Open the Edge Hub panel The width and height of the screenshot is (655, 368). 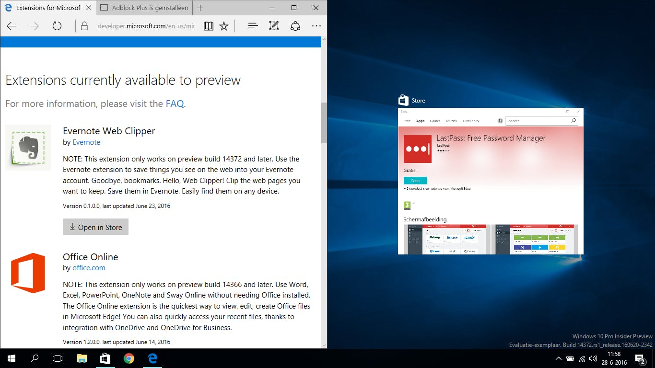253,26
